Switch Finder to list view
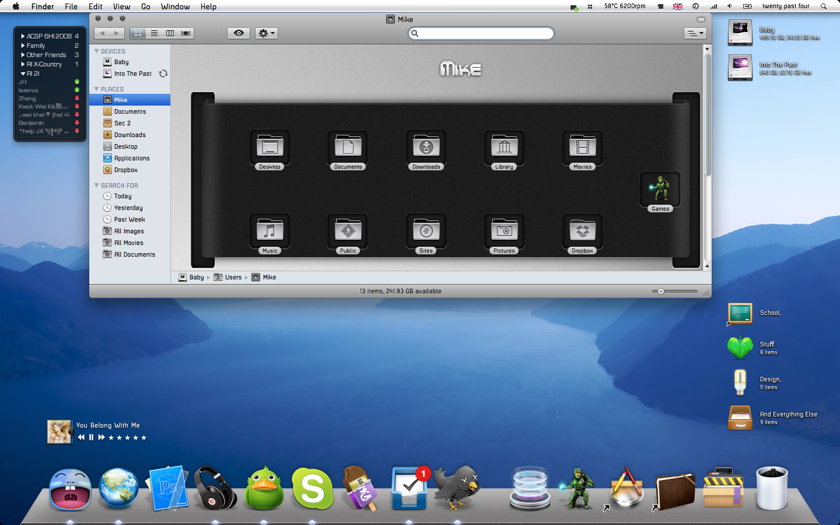840x525 pixels. point(154,33)
